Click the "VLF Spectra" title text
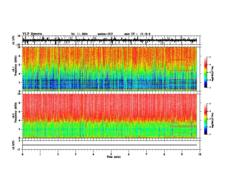The width and height of the screenshot is (225, 173). coord(32,34)
